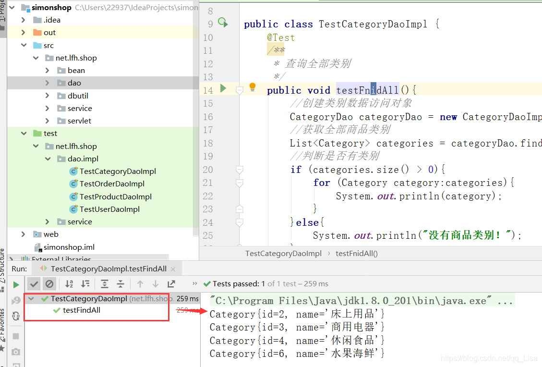Fold the for loop at line 21
Viewport: 542px width, 367px height.
tap(239, 183)
